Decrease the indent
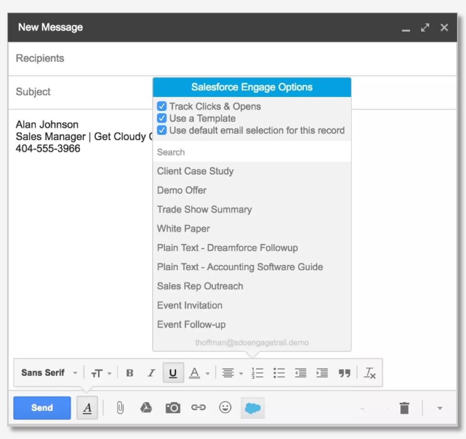Viewport: 466px width, 439px height. coord(300,373)
